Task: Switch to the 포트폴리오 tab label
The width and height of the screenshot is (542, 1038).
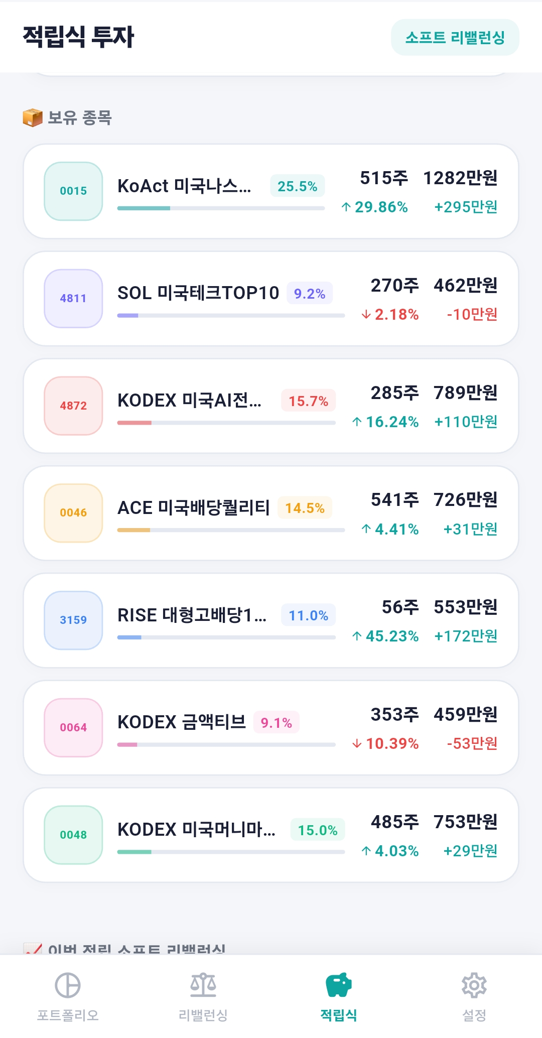Action: (x=68, y=1015)
